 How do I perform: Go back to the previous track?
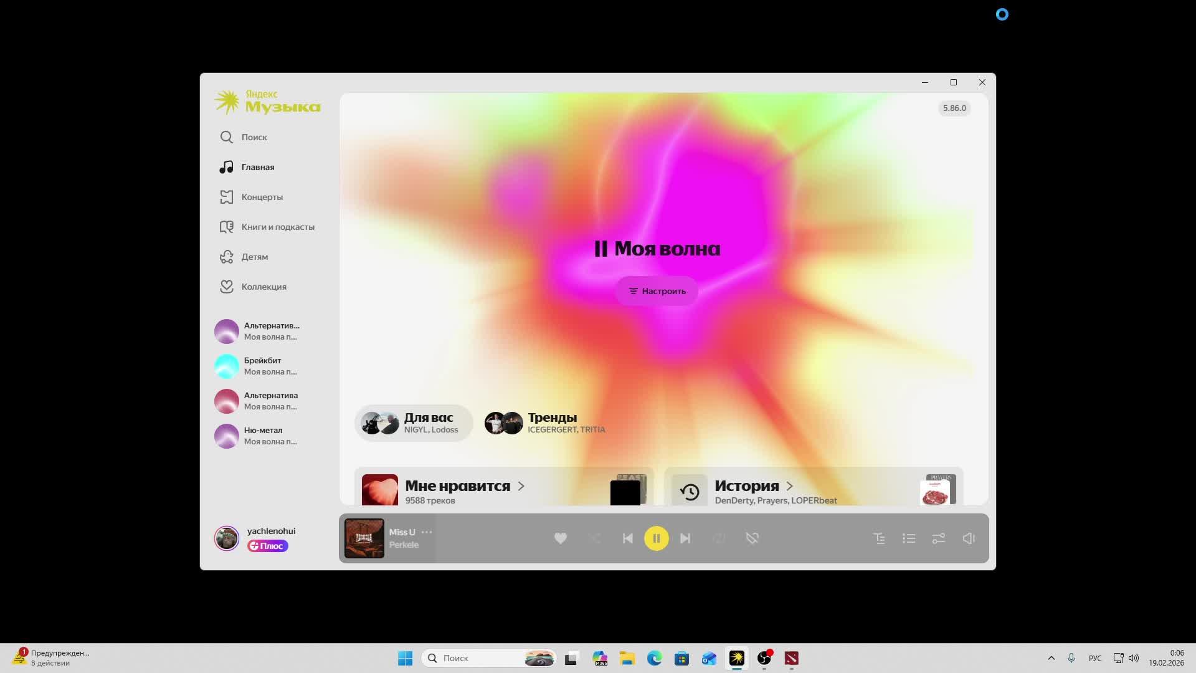[x=627, y=538]
